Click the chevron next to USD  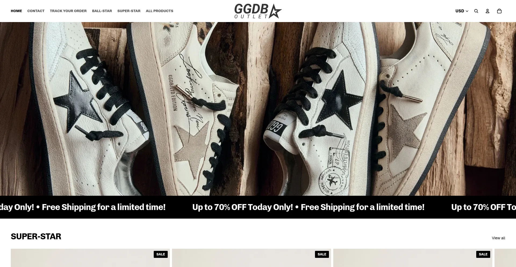[467, 11]
